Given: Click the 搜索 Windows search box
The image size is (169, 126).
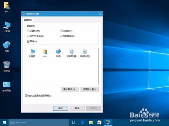Looking at the screenshot, I should pos(39,122).
